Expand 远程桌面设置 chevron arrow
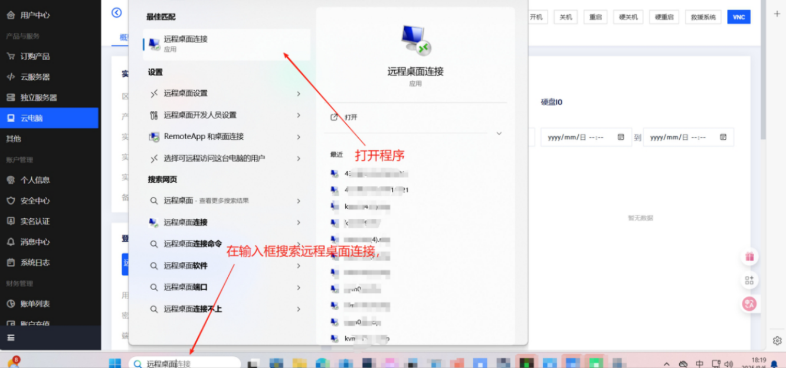The image size is (786, 368). pyautogui.click(x=299, y=94)
